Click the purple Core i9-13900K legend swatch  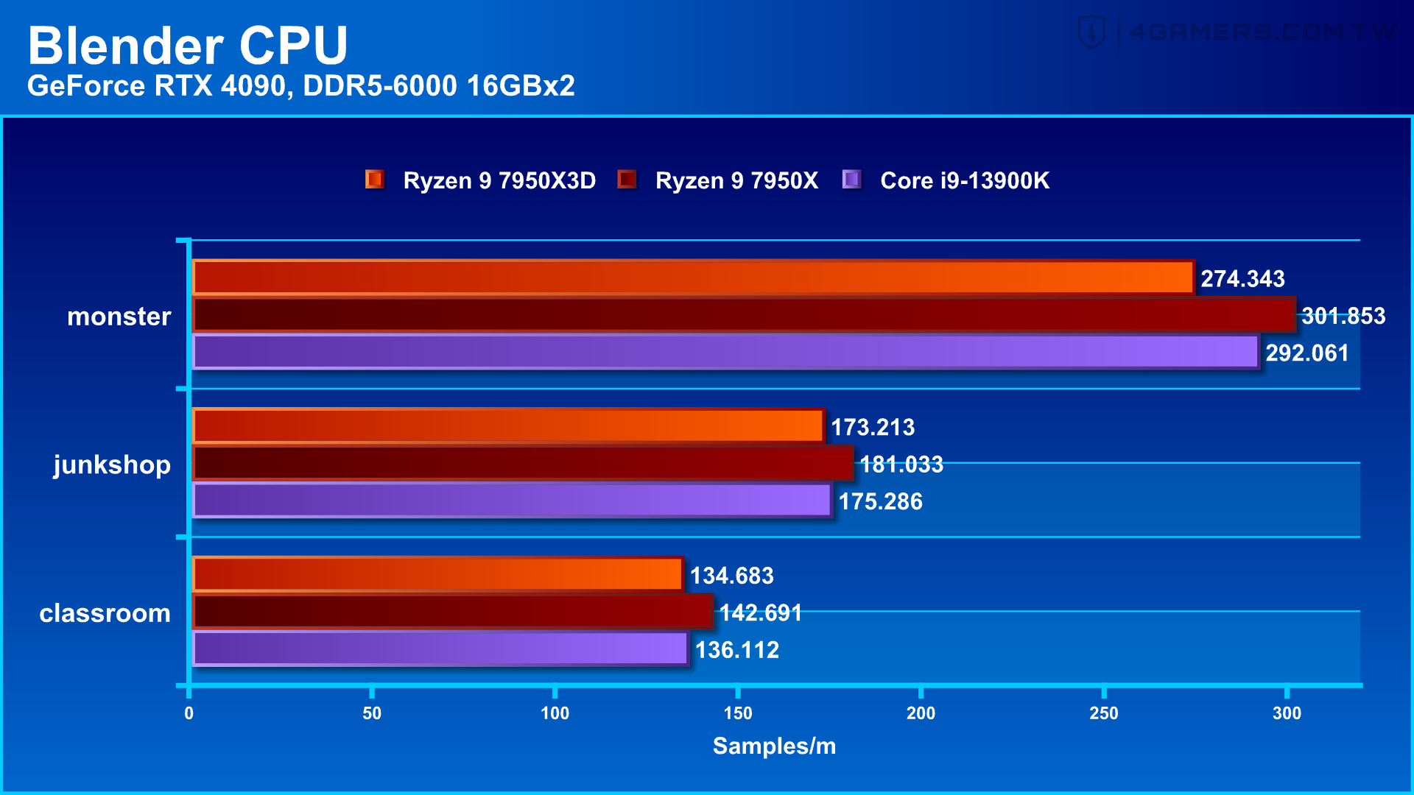(x=852, y=179)
